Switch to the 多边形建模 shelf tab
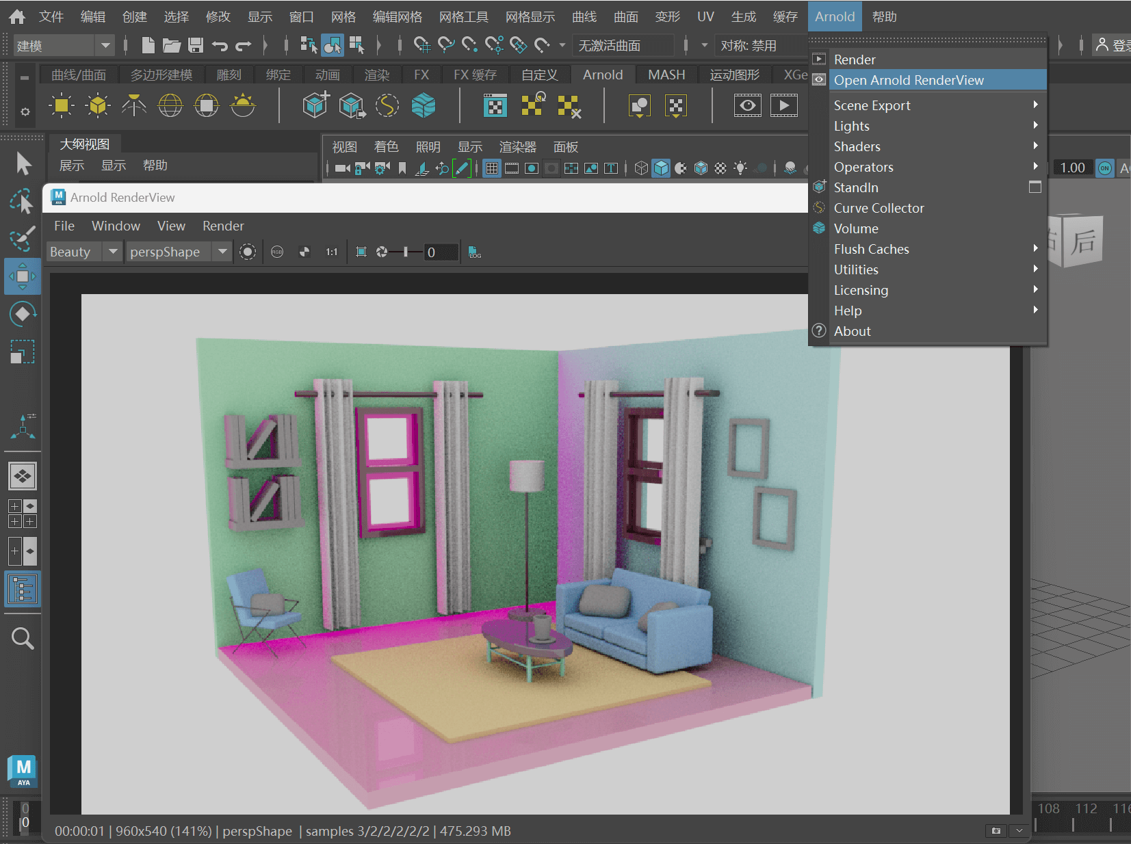Image resolution: width=1131 pixels, height=844 pixels. coord(161,75)
